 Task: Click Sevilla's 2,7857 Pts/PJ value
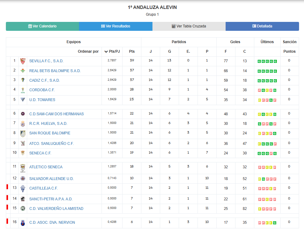112,60
